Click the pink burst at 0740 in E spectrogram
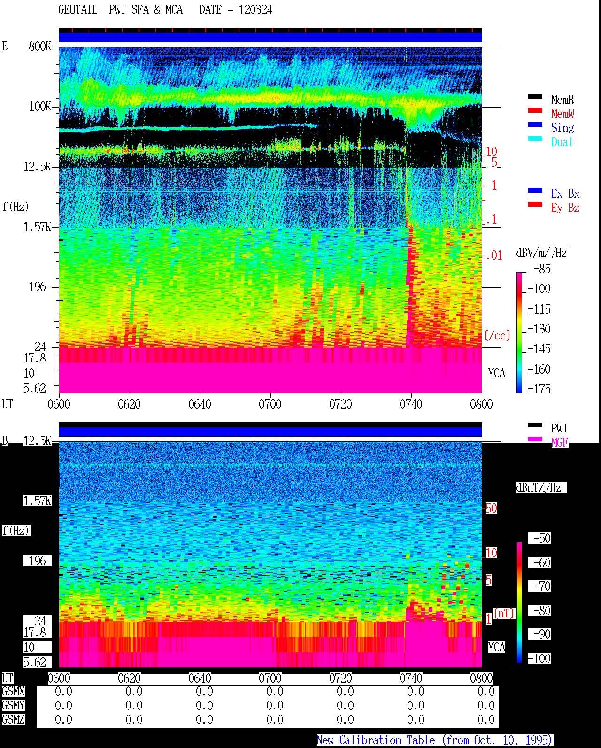 (x=411, y=286)
